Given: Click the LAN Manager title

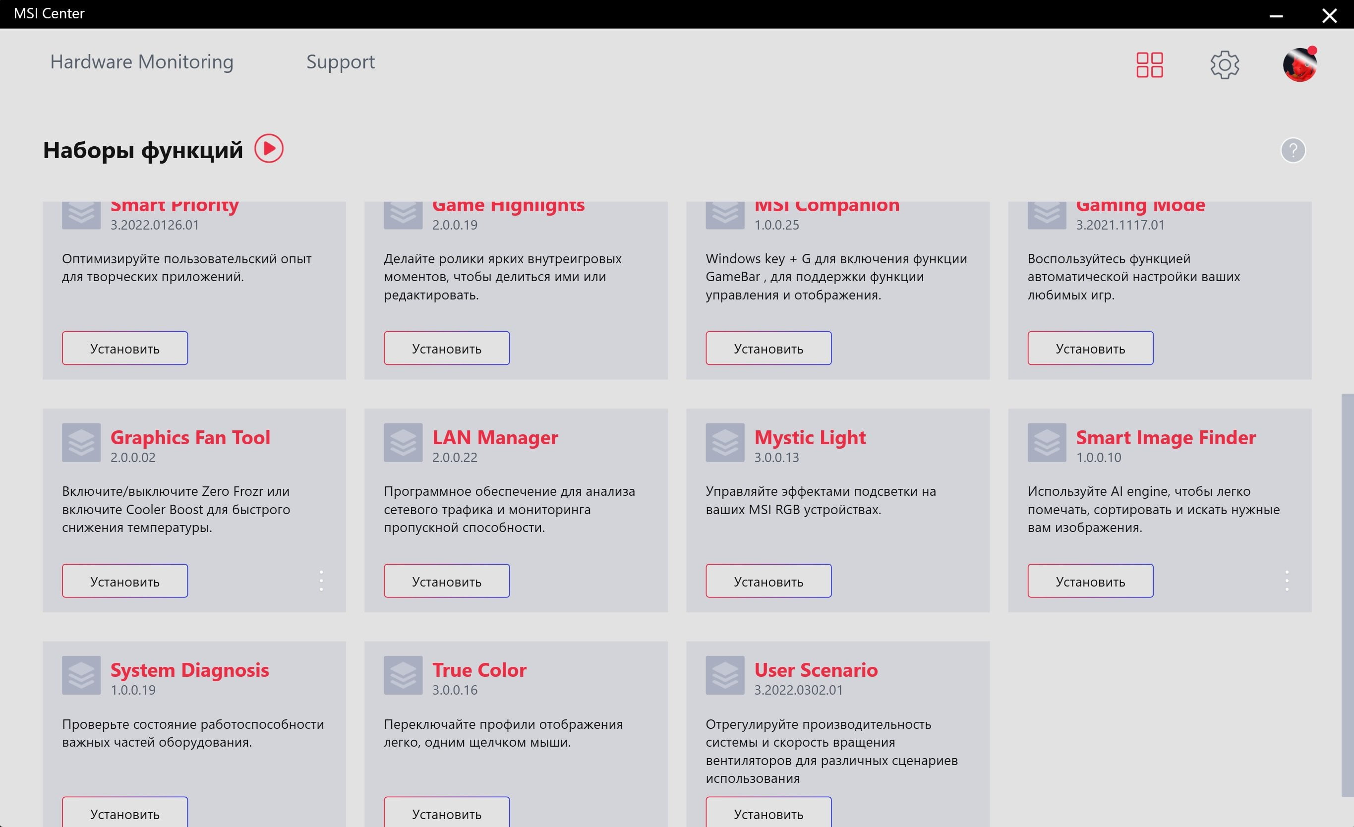Looking at the screenshot, I should pyautogui.click(x=495, y=437).
